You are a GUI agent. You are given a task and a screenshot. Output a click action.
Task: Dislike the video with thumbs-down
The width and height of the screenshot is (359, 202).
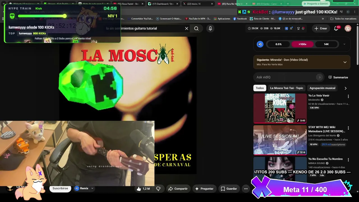tap(158, 189)
